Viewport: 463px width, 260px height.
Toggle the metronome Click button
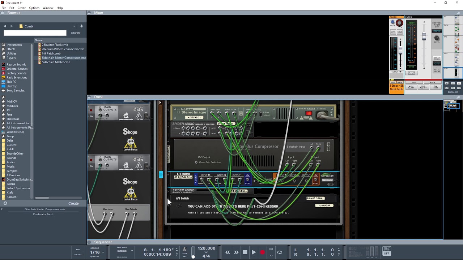[185, 250]
